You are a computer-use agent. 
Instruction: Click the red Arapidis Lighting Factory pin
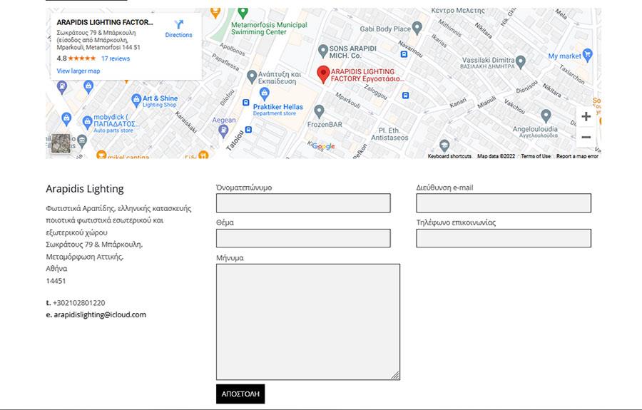[323, 74]
